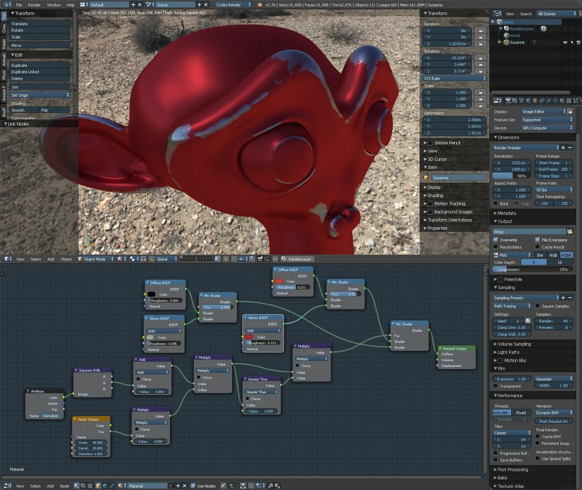
Task: Open the Texture checkerboard properties tab
Action: (569, 101)
